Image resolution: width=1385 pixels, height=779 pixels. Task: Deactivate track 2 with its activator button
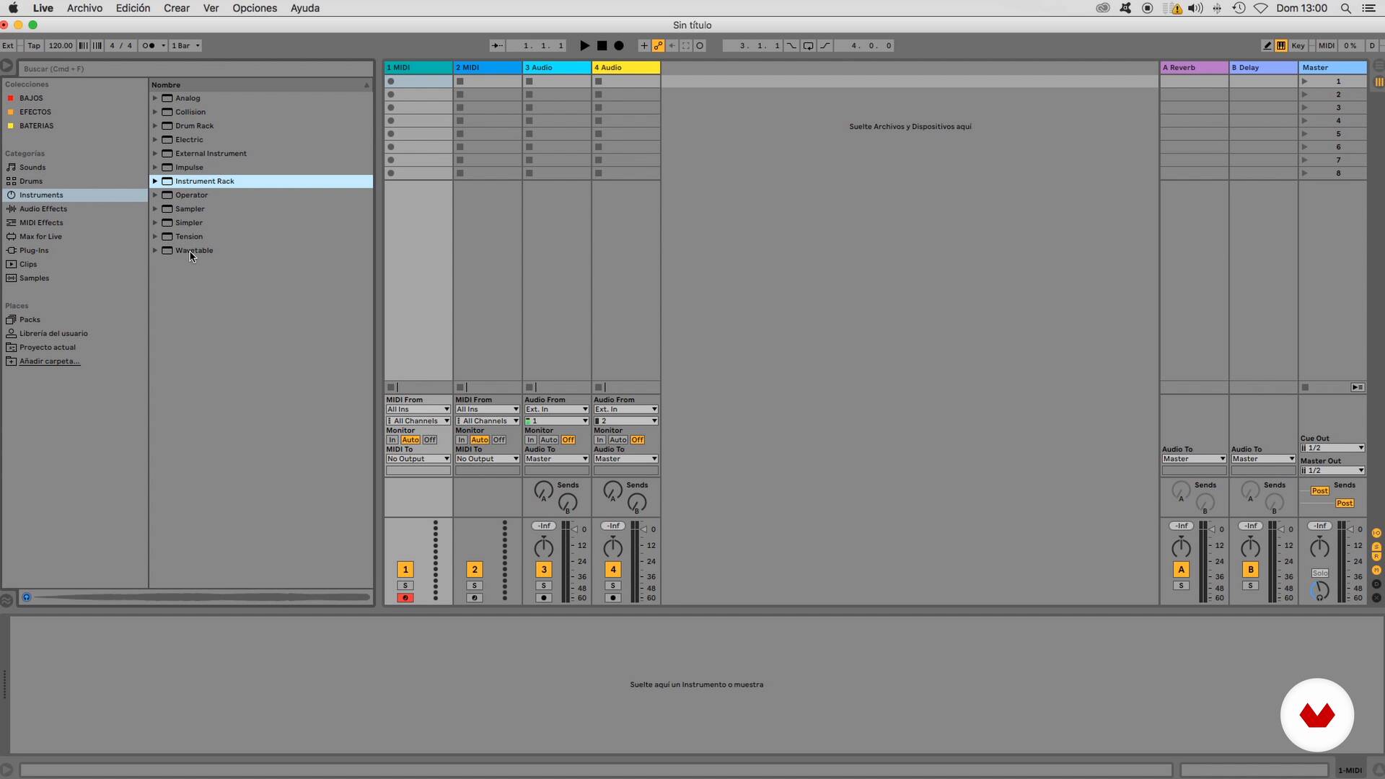[475, 570]
